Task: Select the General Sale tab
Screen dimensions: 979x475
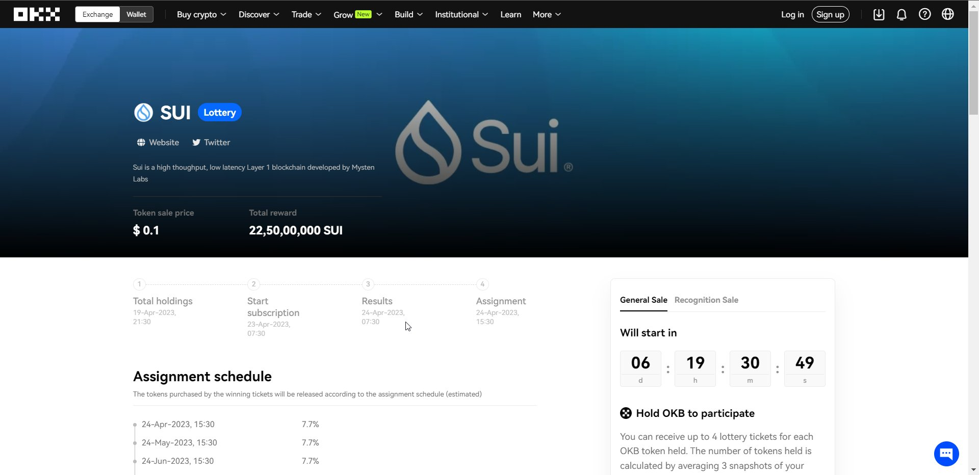Action: pyautogui.click(x=643, y=300)
